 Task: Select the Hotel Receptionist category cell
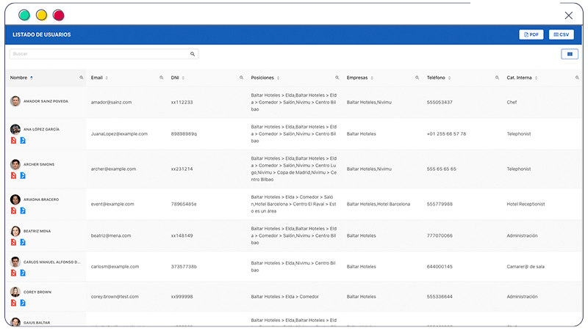pos(526,204)
